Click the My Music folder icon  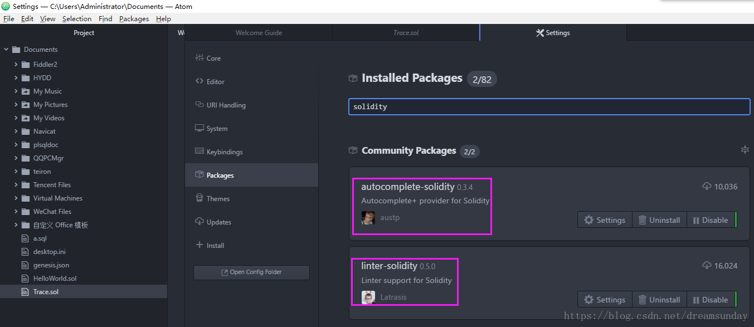pos(26,91)
